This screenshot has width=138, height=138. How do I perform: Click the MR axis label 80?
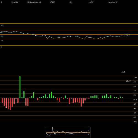135,82
